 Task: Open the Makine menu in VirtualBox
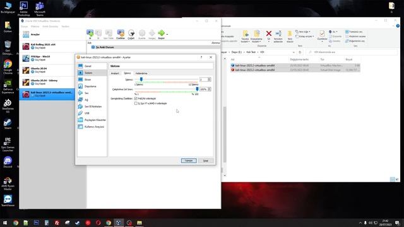coord(35,26)
